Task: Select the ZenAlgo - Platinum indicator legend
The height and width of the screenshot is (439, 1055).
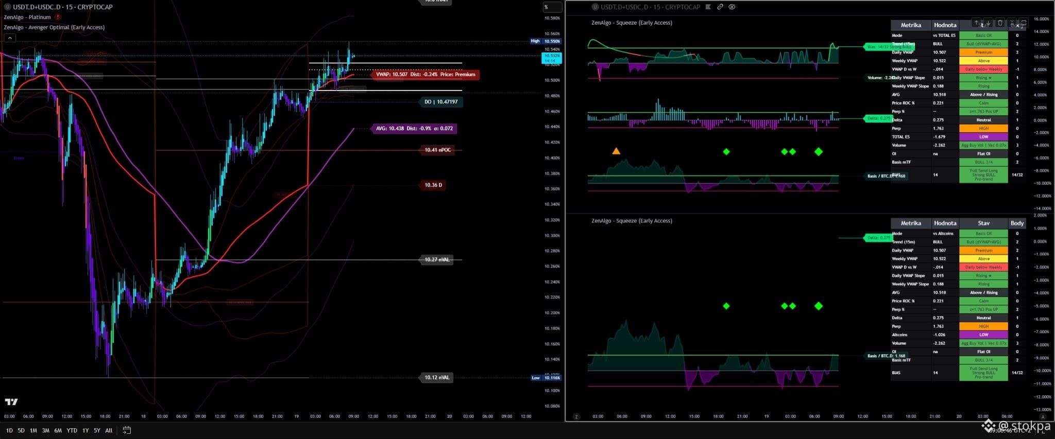Action: click(x=27, y=17)
